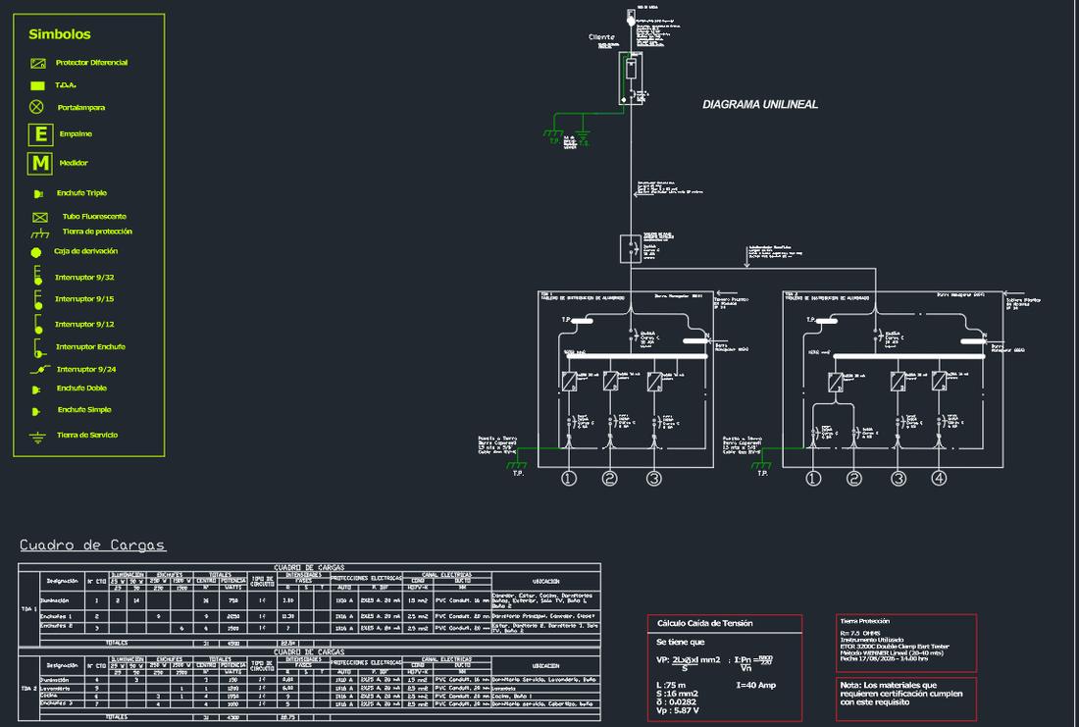Click the Interruptor 9/24 legend symbol
The height and width of the screenshot is (727, 1079).
pyautogui.click(x=40, y=371)
